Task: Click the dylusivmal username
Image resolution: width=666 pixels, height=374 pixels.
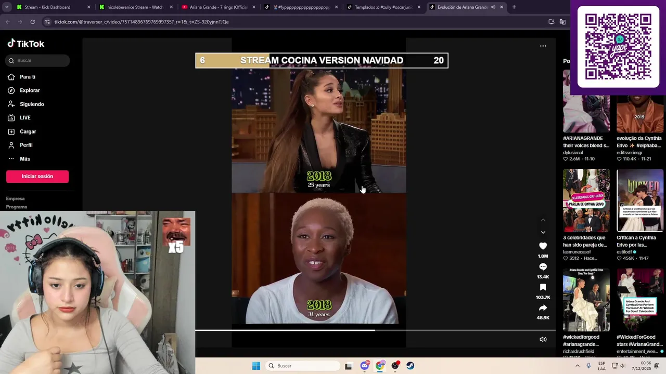Action: pyautogui.click(x=572, y=153)
